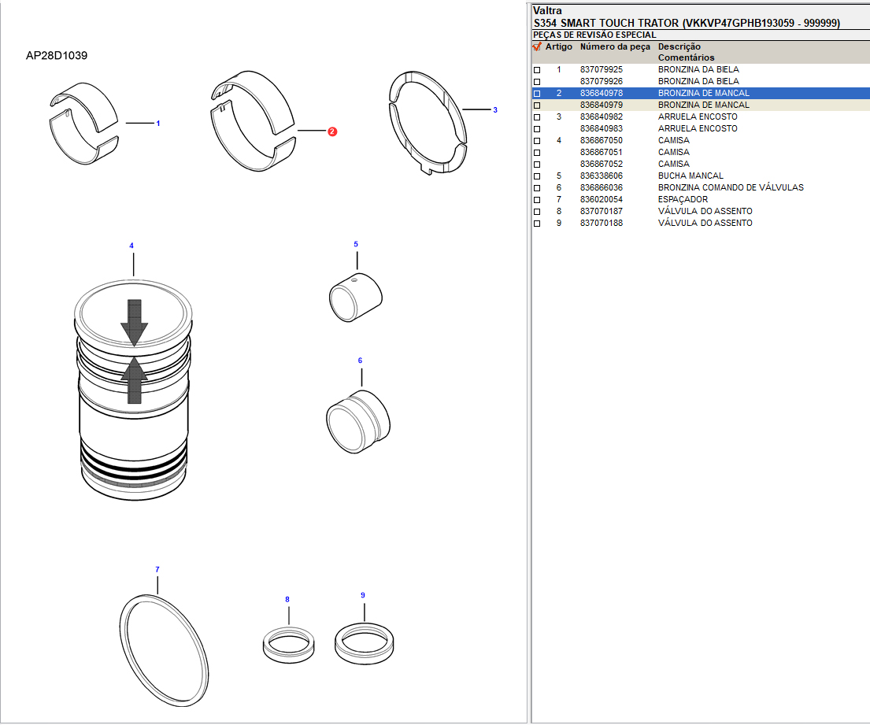Click the Descrição column header
The width and height of the screenshot is (870, 725).
[x=679, y=47]
